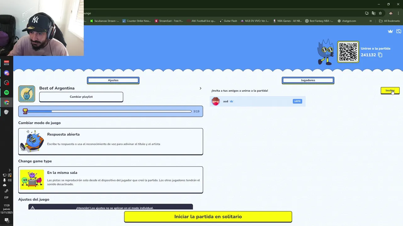Click the avatar of player asd
Image resolution: width=403 pixels, height=226 pixels.
pyautogui.click(x=216, y=101)
